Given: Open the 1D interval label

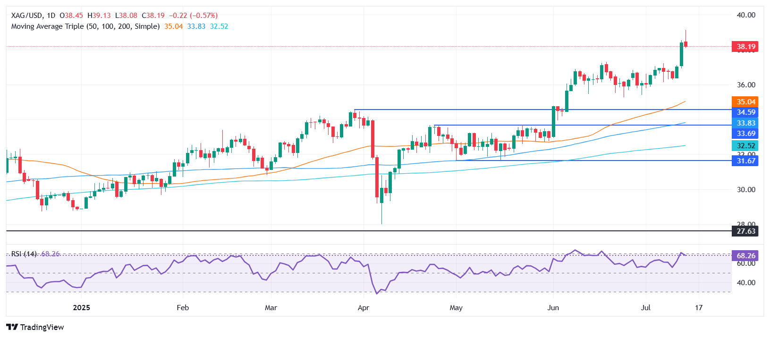Looking at the screenshot, I should point(51,16).
